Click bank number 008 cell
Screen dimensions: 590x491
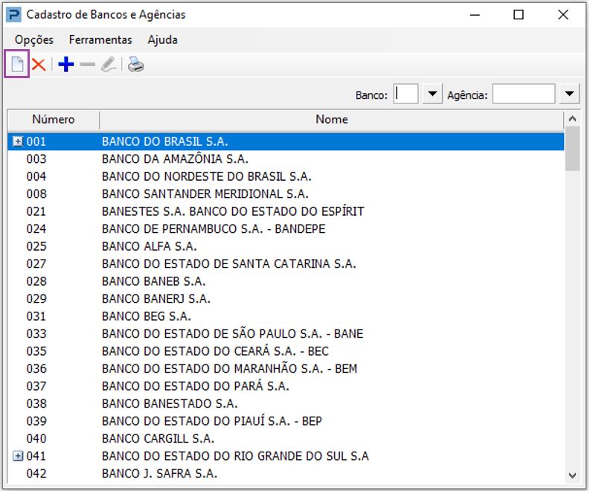click(36, 193)
